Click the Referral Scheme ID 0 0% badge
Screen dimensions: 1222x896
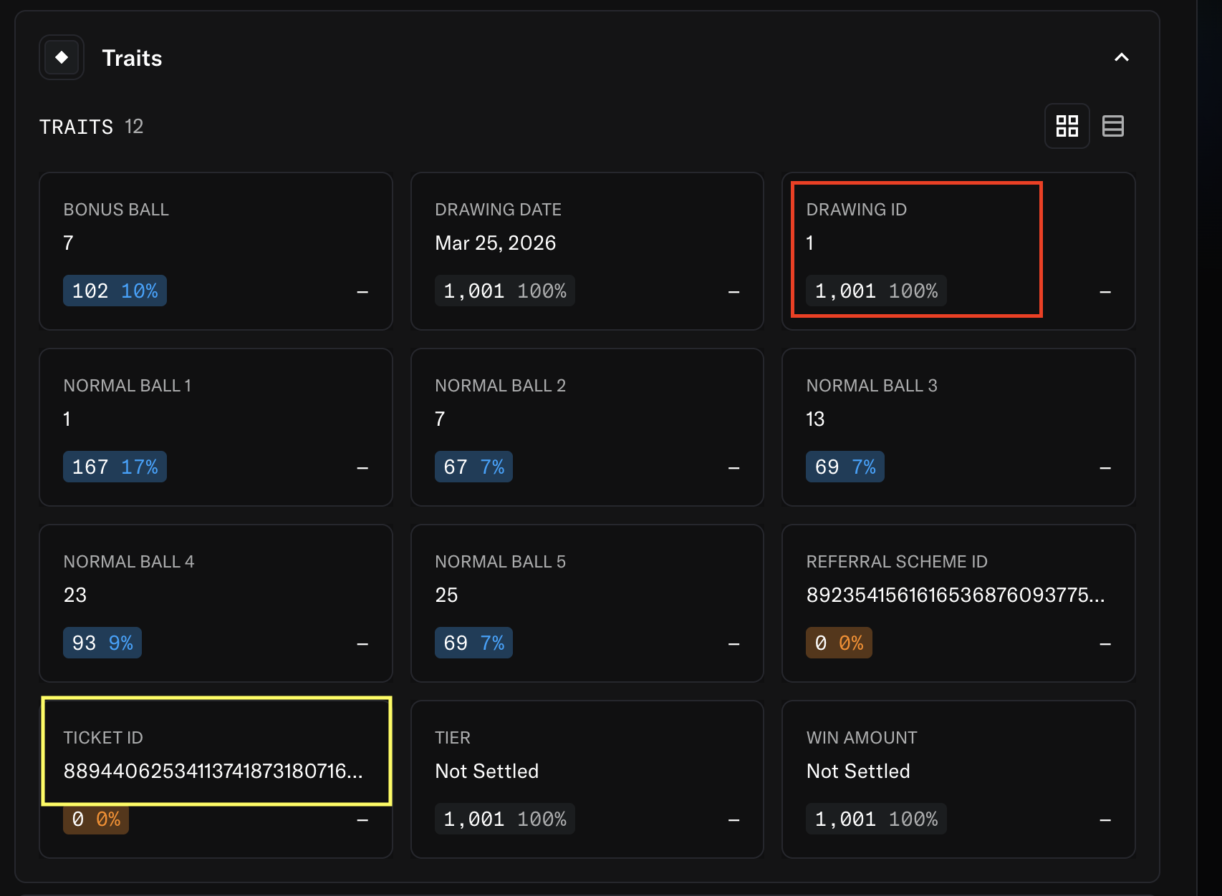(839, 643)
